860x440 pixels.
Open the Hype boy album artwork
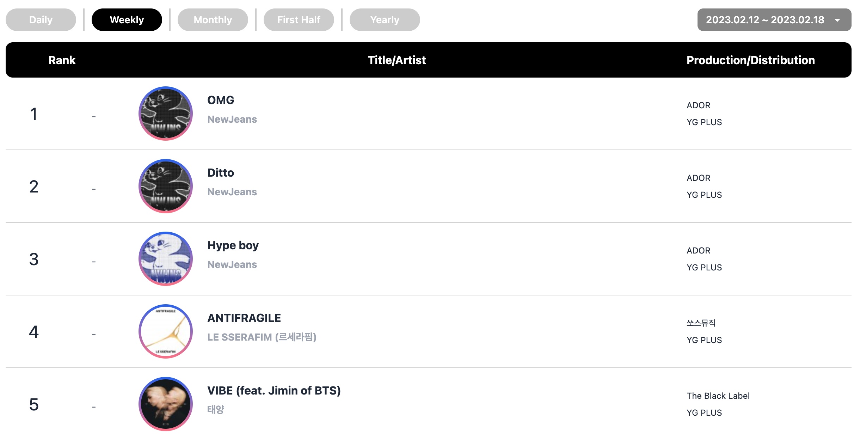click(x=166, y=259)
